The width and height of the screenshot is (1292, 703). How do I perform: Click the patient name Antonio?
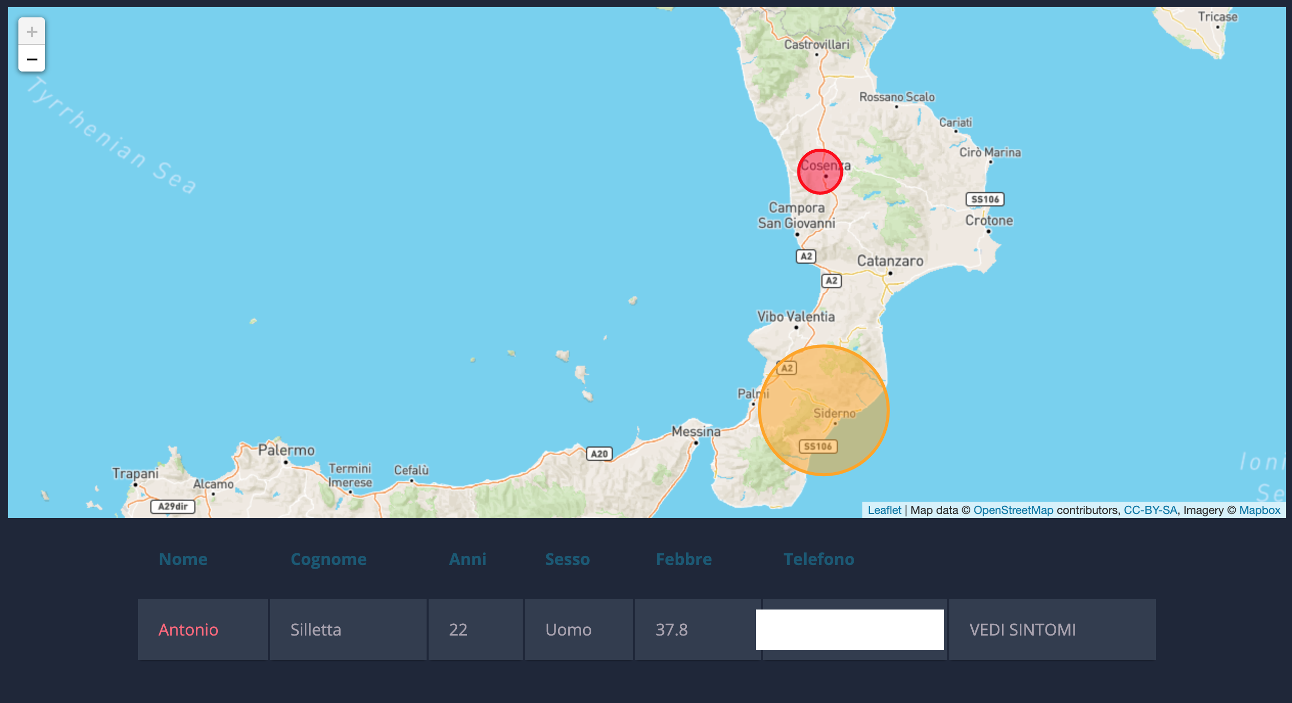pyautogui.click(x=188, y=629)
